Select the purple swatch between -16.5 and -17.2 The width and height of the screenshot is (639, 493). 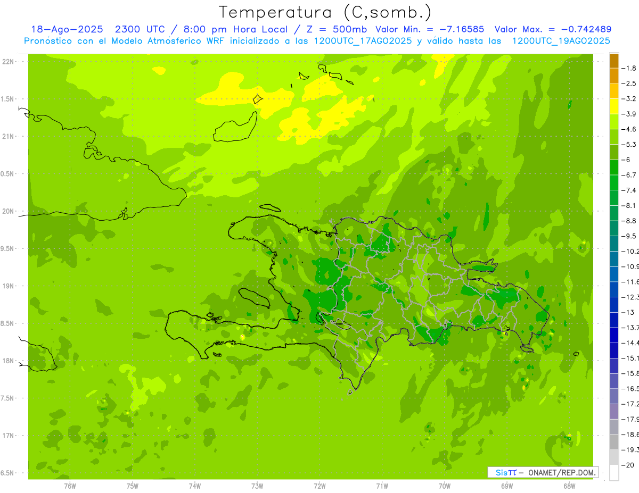coord(614,396)
